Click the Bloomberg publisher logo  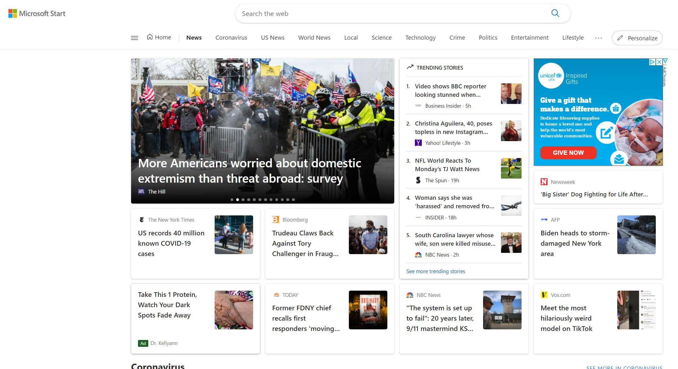(x=275, y=219)
